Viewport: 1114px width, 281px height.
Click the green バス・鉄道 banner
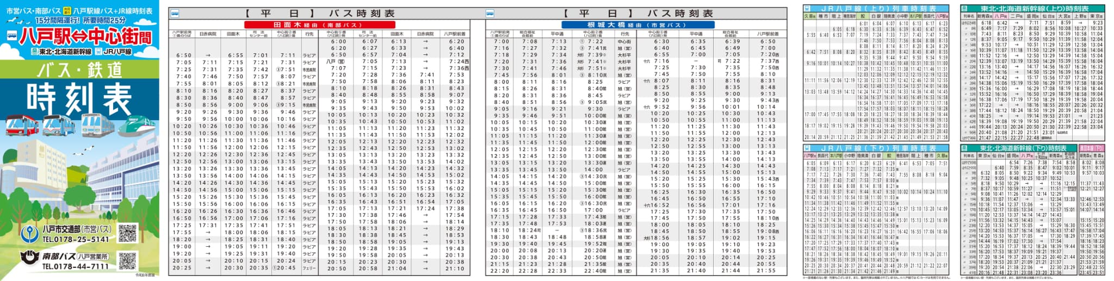[x=79, y=70]
